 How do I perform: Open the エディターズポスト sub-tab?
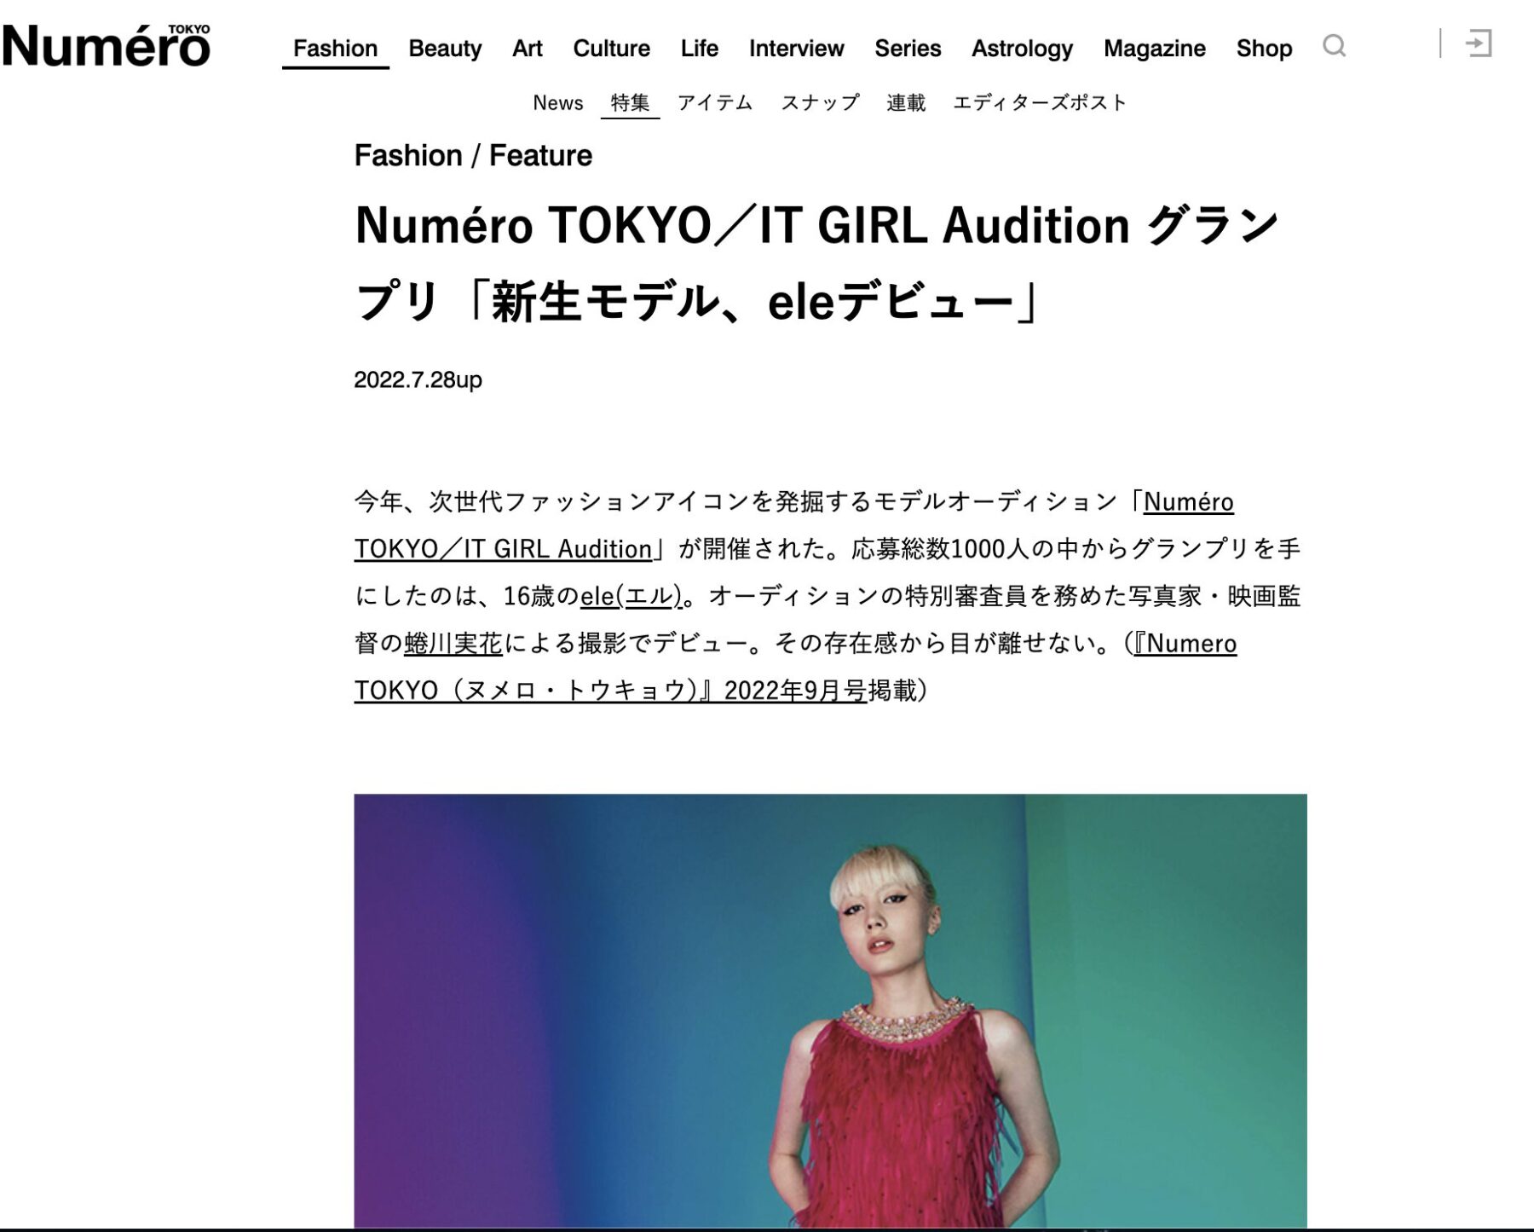1040,103
